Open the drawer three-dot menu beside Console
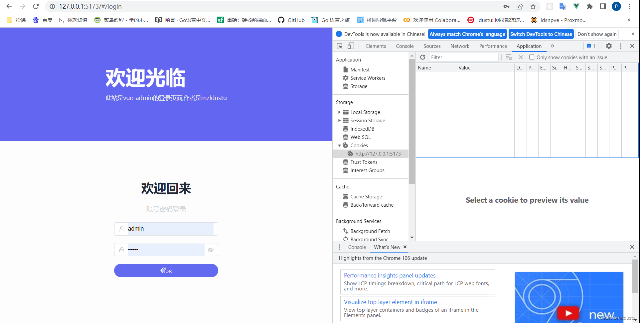Viewport: 640px width, 323px height. tap(340, 247)
